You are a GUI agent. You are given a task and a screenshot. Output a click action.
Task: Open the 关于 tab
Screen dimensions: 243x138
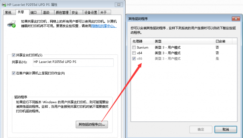point(105,12)
